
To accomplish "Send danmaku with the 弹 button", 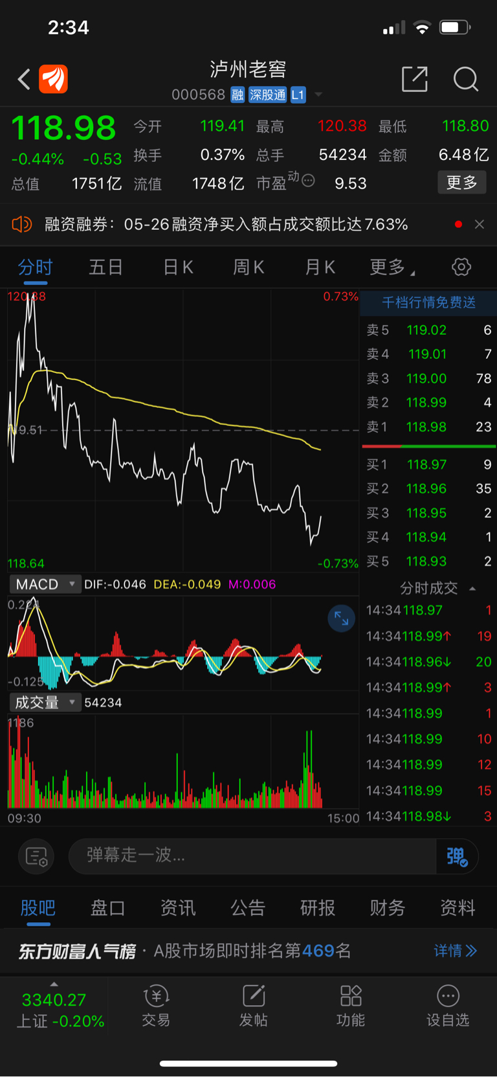I will click(457, 856).
